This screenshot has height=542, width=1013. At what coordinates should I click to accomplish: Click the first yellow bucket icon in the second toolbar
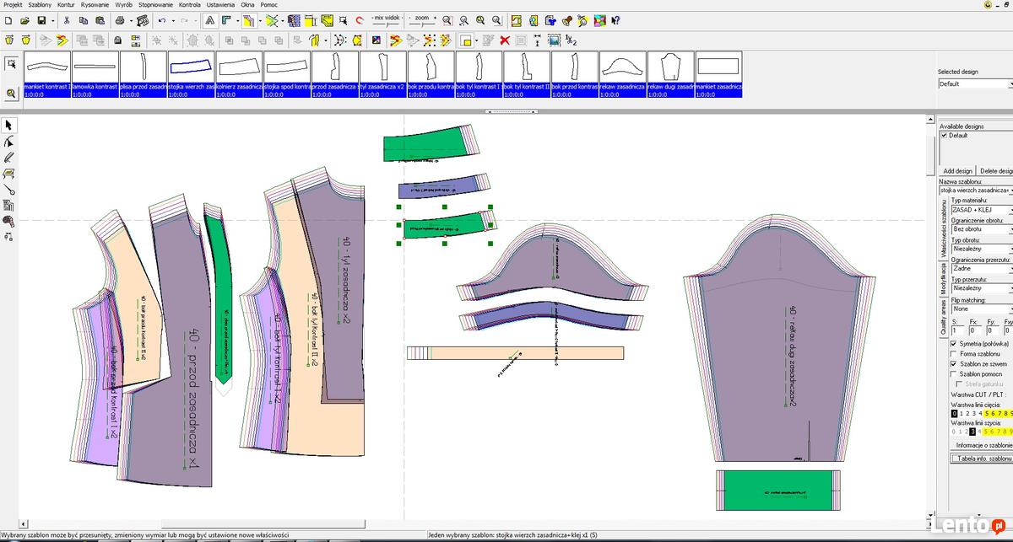coord(9,40)
